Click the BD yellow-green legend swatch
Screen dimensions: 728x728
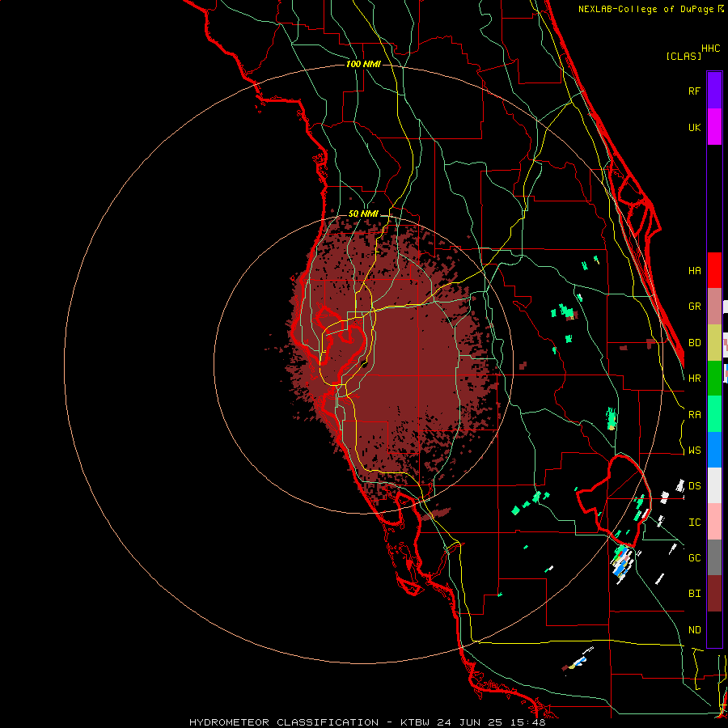(x=714, y=343)
